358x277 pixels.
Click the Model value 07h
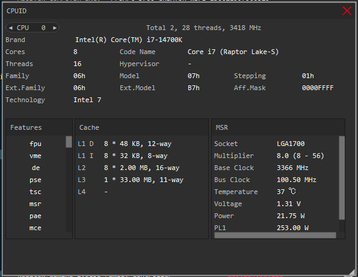194,76
